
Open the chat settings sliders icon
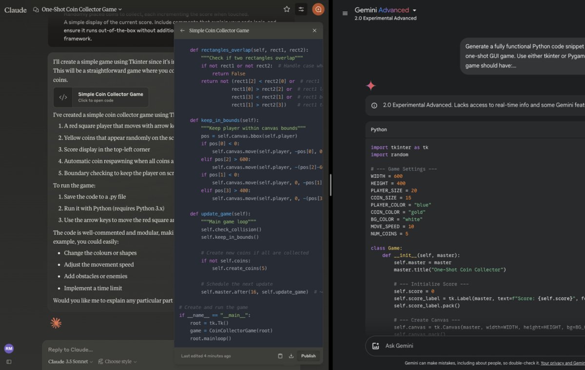(301, 9)
